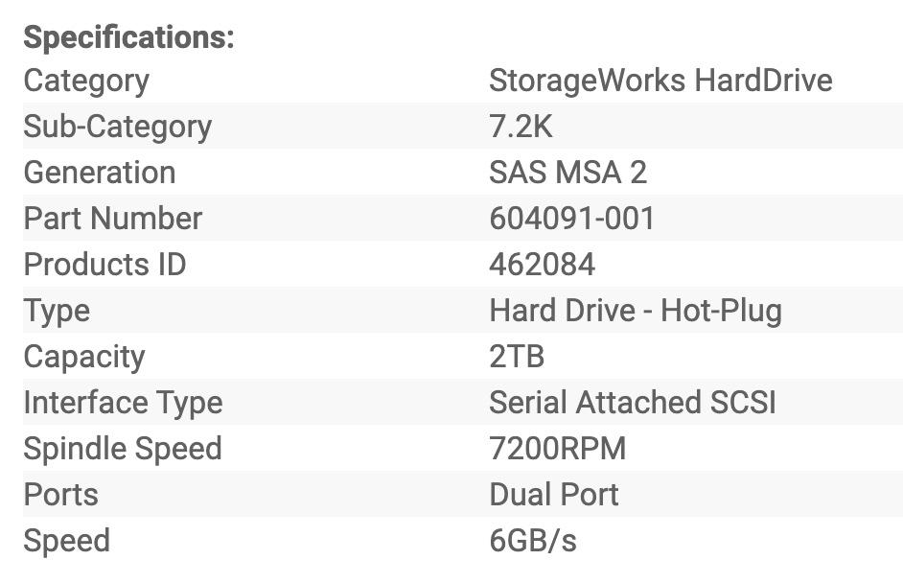Click the Category label
903x583 pixels.
point(86,81)
